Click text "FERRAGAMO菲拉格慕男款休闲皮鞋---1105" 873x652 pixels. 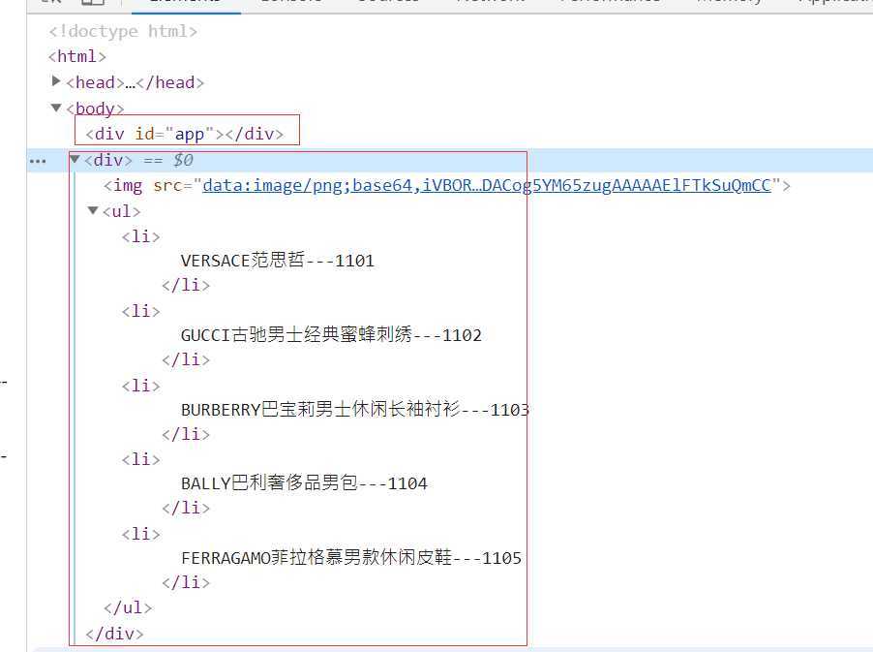click(x=351, y=558)
